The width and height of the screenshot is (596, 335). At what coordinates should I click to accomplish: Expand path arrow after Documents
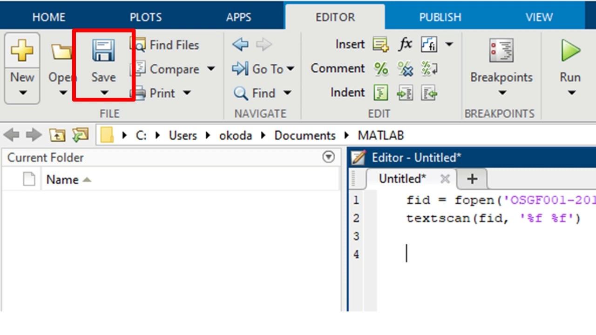[x=346, y=135]
